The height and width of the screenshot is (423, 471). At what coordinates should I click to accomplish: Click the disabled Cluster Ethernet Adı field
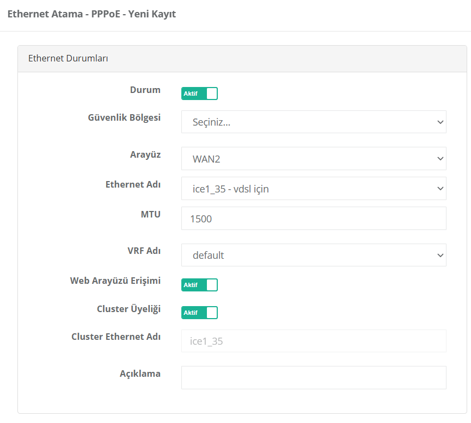(314, 341)
